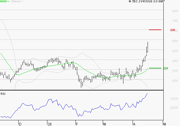Click the green support level line marker

click(155, 68)
